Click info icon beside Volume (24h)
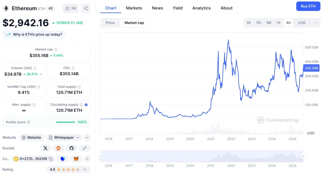This screenshot has width=324, height=175. pyautogui.click(x=35, y=68)
